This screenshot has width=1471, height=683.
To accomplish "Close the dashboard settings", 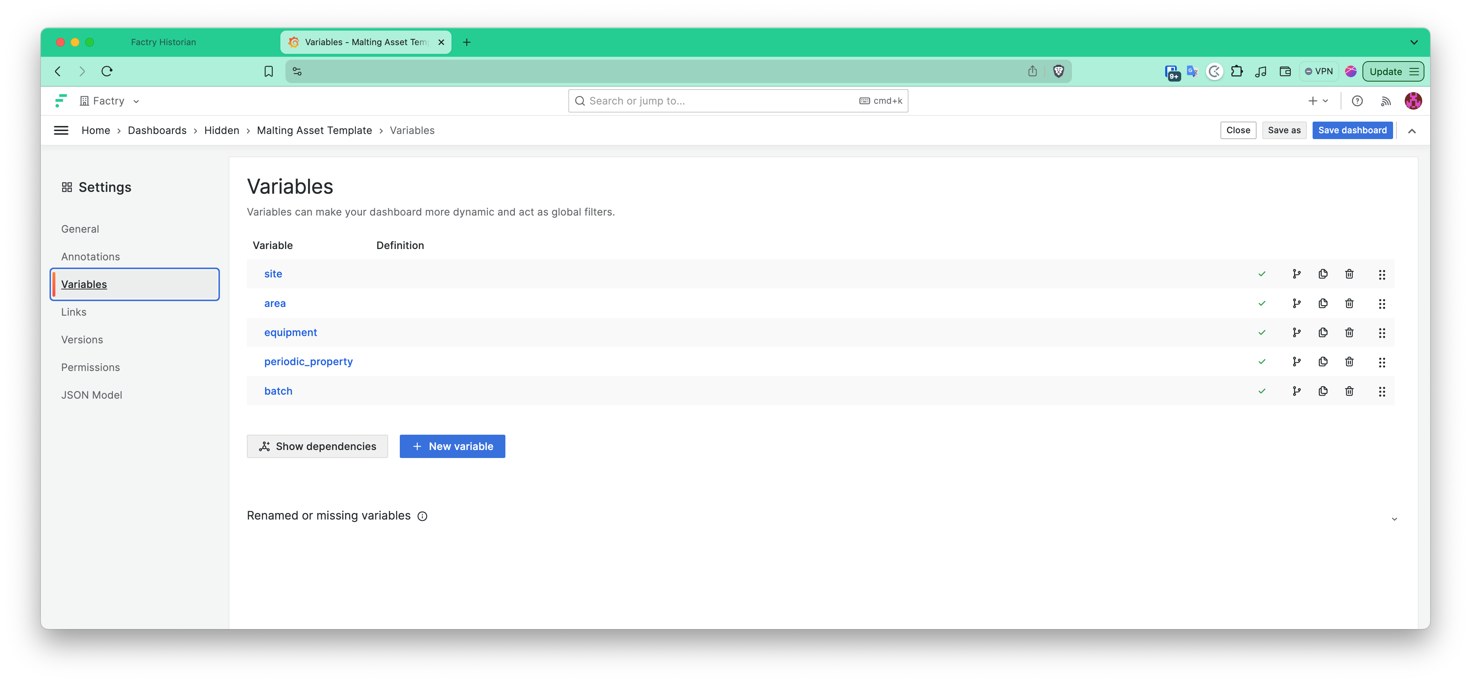I will (1238, 130).
